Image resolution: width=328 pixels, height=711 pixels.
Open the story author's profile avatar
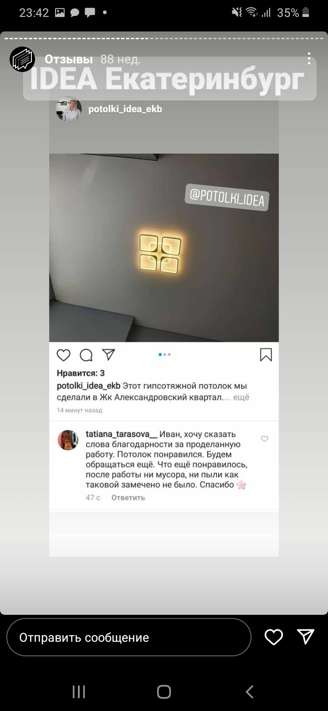tap(22, 59)
